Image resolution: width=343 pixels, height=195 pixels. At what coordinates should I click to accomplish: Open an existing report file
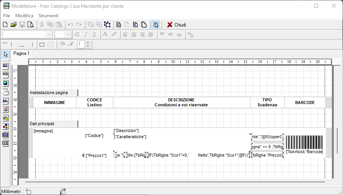click(13, 25)
